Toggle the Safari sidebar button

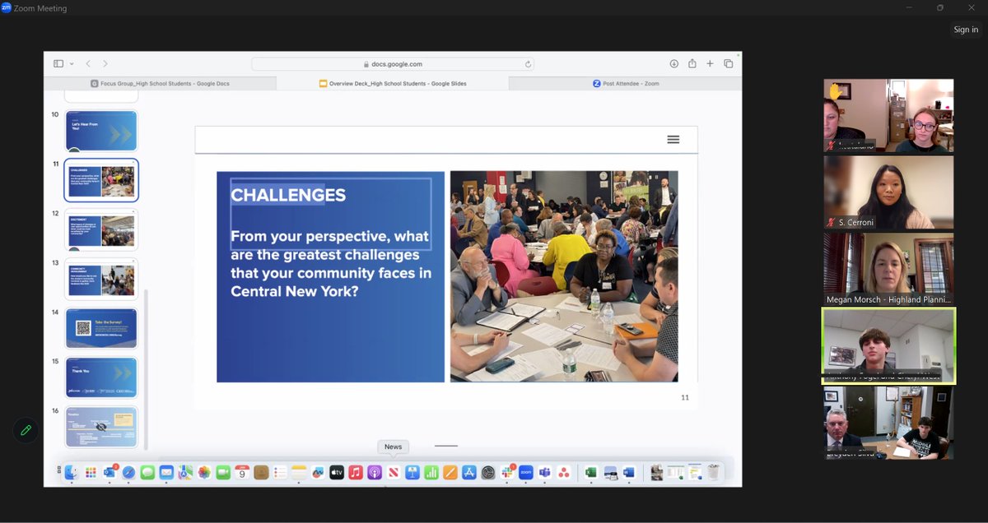58,63
